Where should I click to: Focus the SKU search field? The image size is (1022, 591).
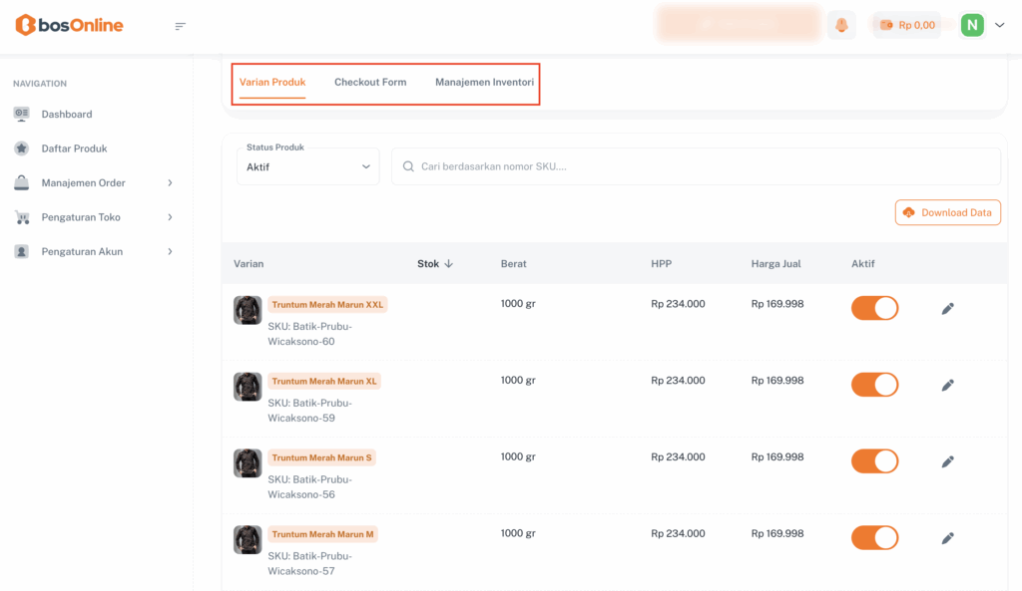pos(699,166)
